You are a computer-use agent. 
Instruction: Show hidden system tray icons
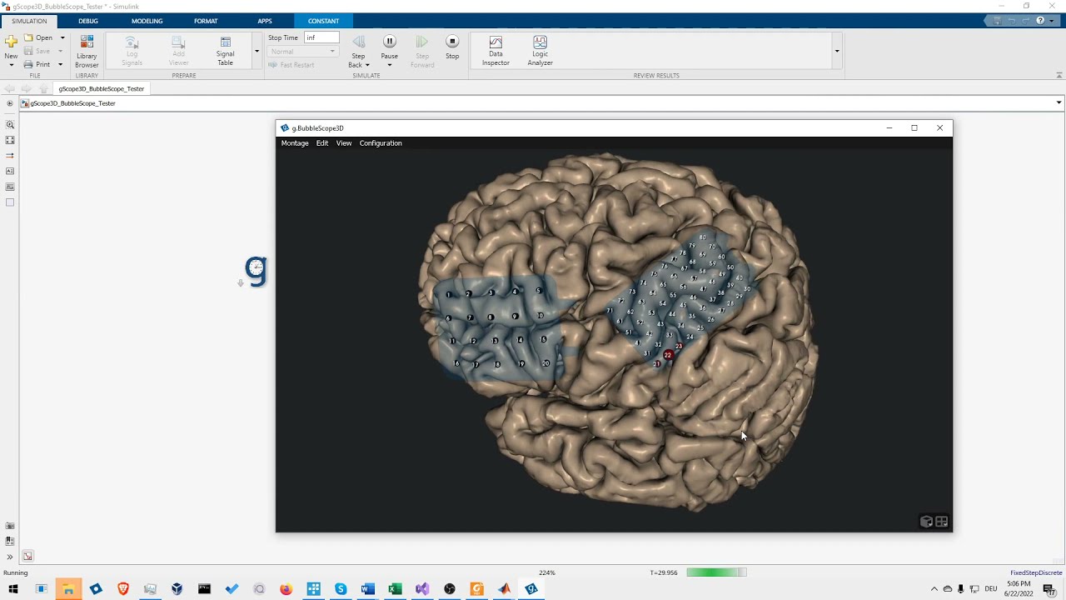pos(934,589)
